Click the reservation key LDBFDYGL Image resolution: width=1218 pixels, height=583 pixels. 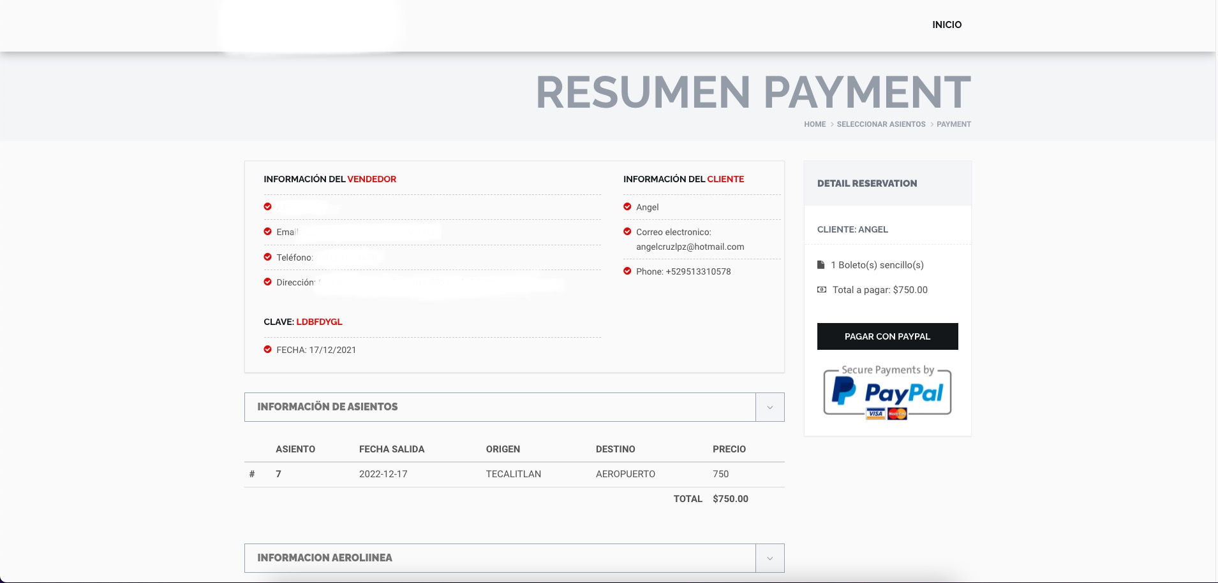tap(319, 322)
